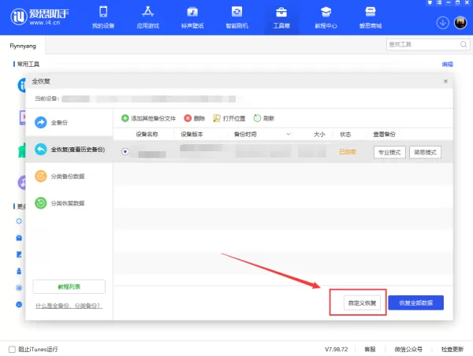Select 全备份 full backup in sidebar
The image size is (473, 356).
69,122
